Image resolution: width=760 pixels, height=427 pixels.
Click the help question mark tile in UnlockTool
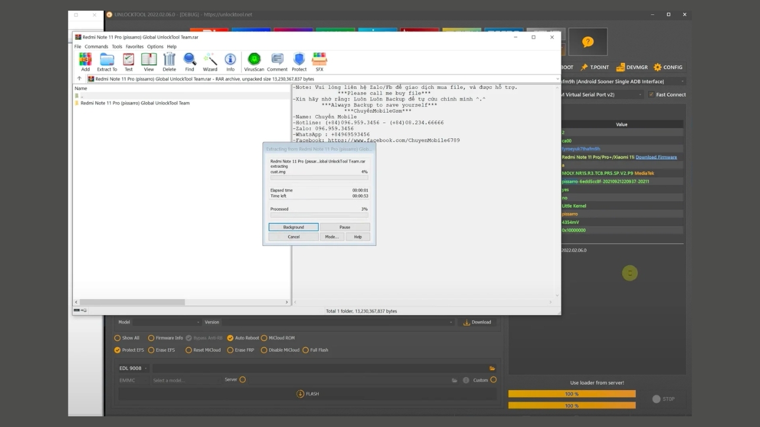tap(588, 42)
